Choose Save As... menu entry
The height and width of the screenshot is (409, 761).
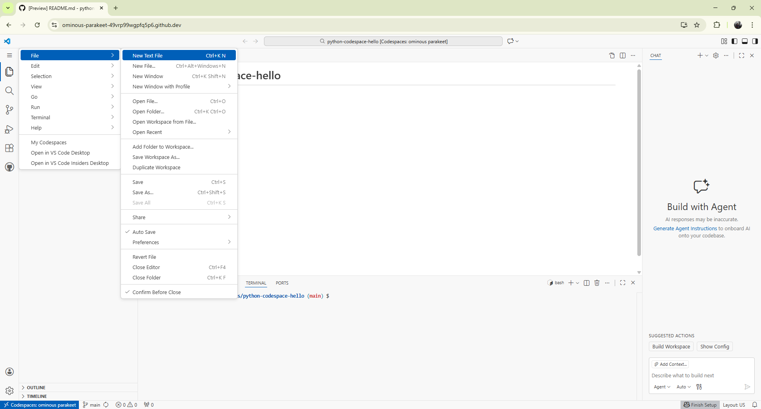tap(179, 192)
